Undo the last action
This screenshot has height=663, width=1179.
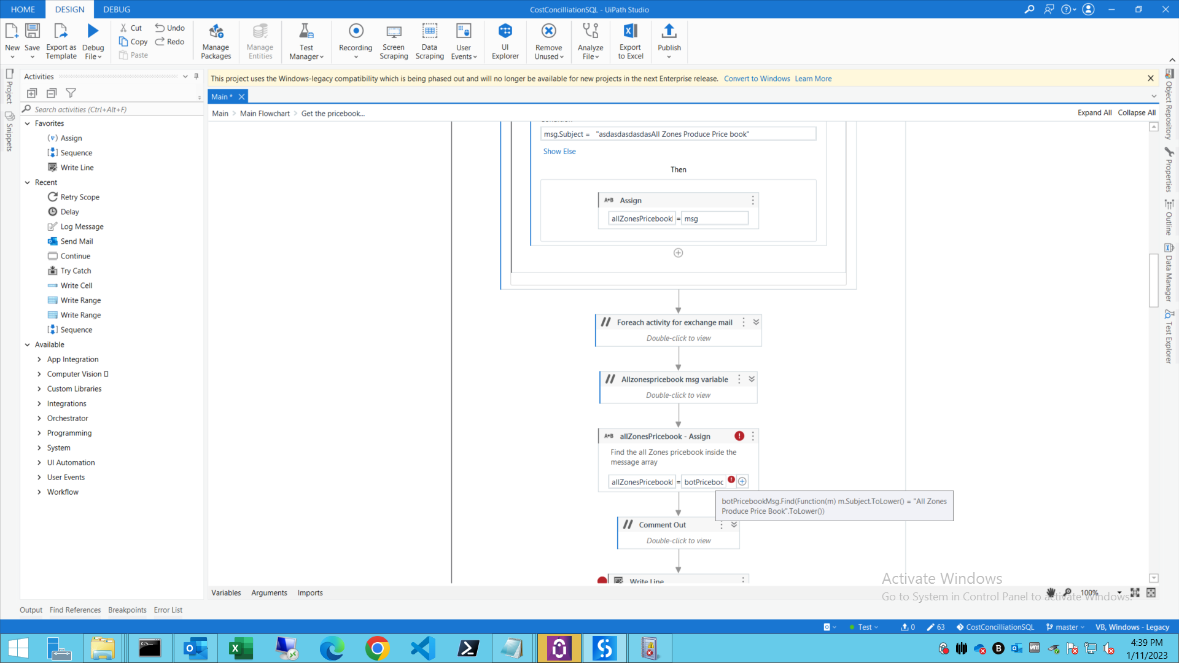pyautogui.click(x=169, y=28)
